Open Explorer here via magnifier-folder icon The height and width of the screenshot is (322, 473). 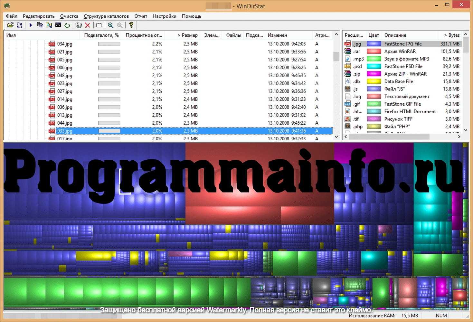tap(49, 25)
